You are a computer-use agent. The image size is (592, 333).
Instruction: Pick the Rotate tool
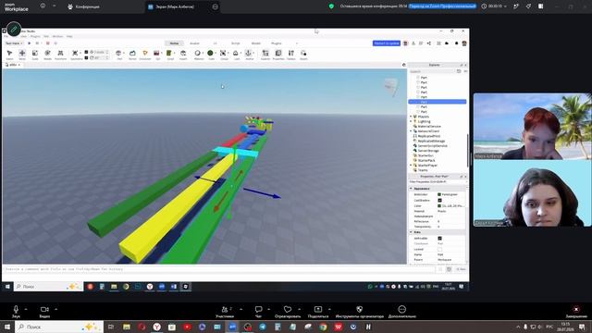(47, 55)
